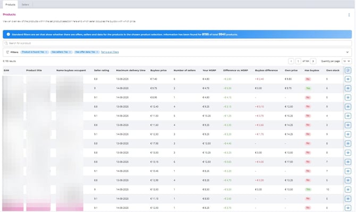Open the Quantity per page dropdown
Image resolution: width=356 pixels, height=212 pixels.
coord(346,61)
